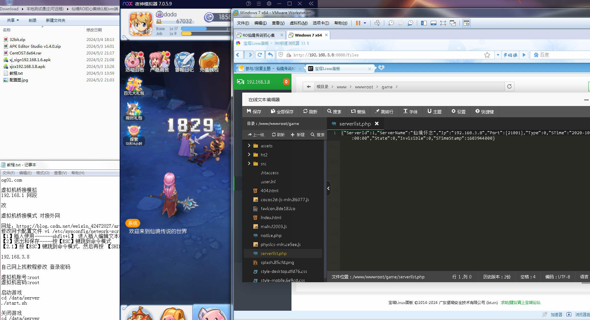This screenshot has width=590, height=320.
Task: Toggle the VMware library sidebar view
Action: (x=424, y=23)
